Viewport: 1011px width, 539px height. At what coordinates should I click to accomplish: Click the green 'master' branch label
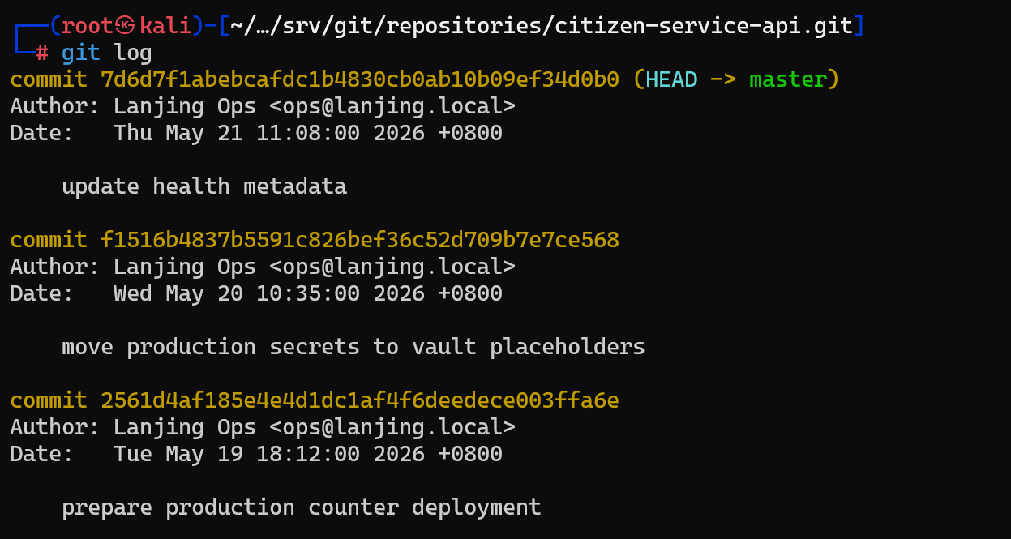click(x=788, y=79)
